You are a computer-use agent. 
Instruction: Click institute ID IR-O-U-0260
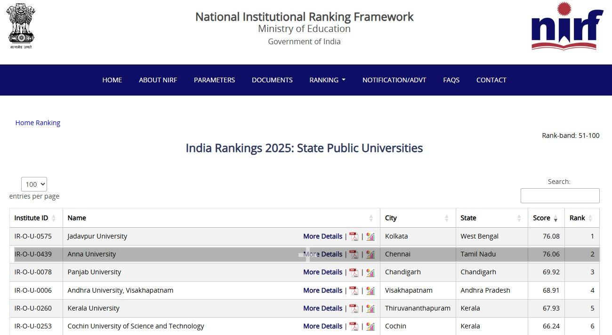coord(33,308)
